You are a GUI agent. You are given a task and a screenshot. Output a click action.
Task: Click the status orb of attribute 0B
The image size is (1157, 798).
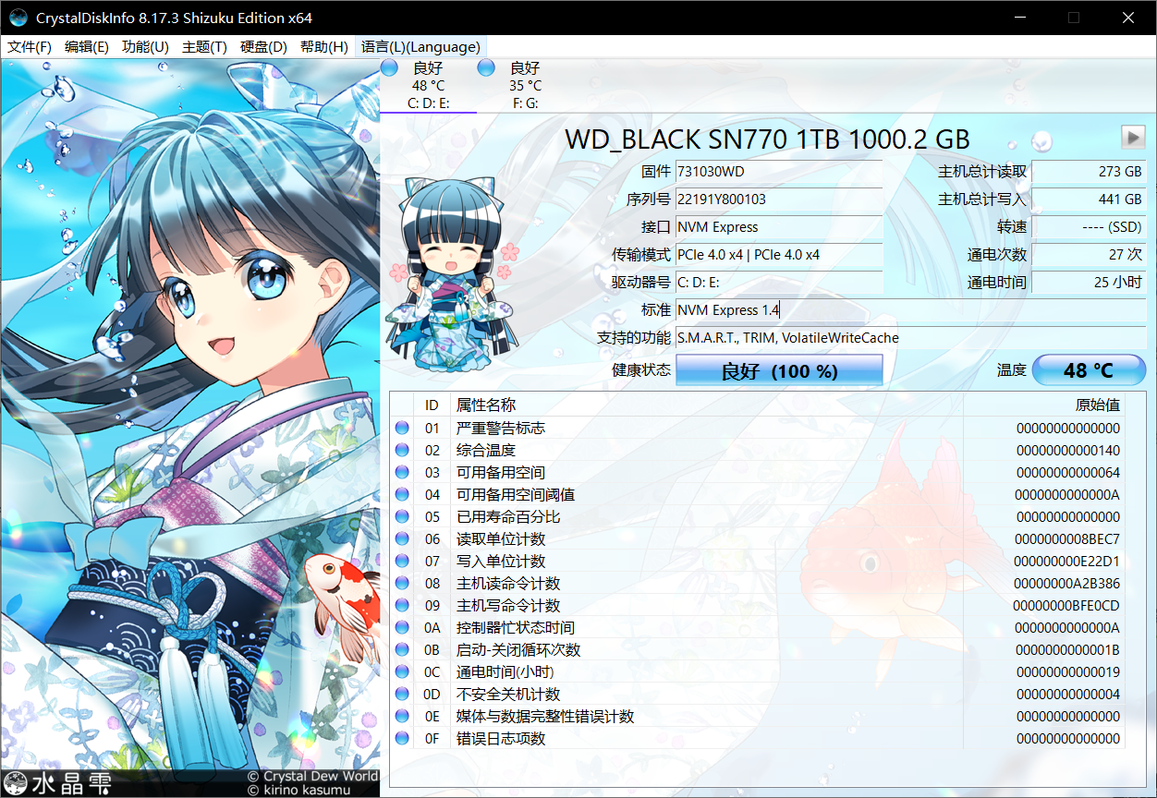(402, 650)
